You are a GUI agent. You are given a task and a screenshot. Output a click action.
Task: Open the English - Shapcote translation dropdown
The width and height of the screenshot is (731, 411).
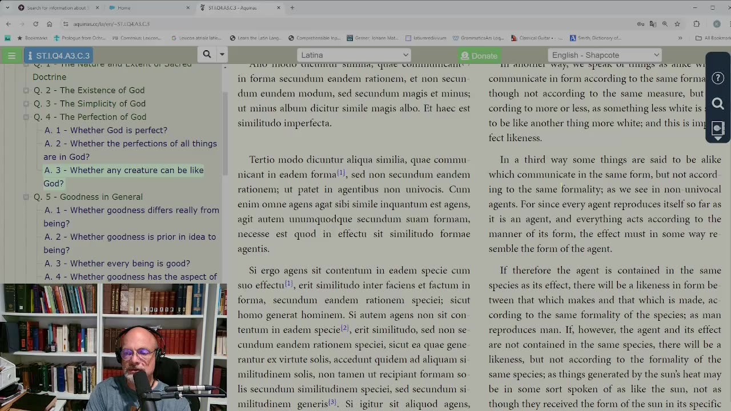coord(604,55)
